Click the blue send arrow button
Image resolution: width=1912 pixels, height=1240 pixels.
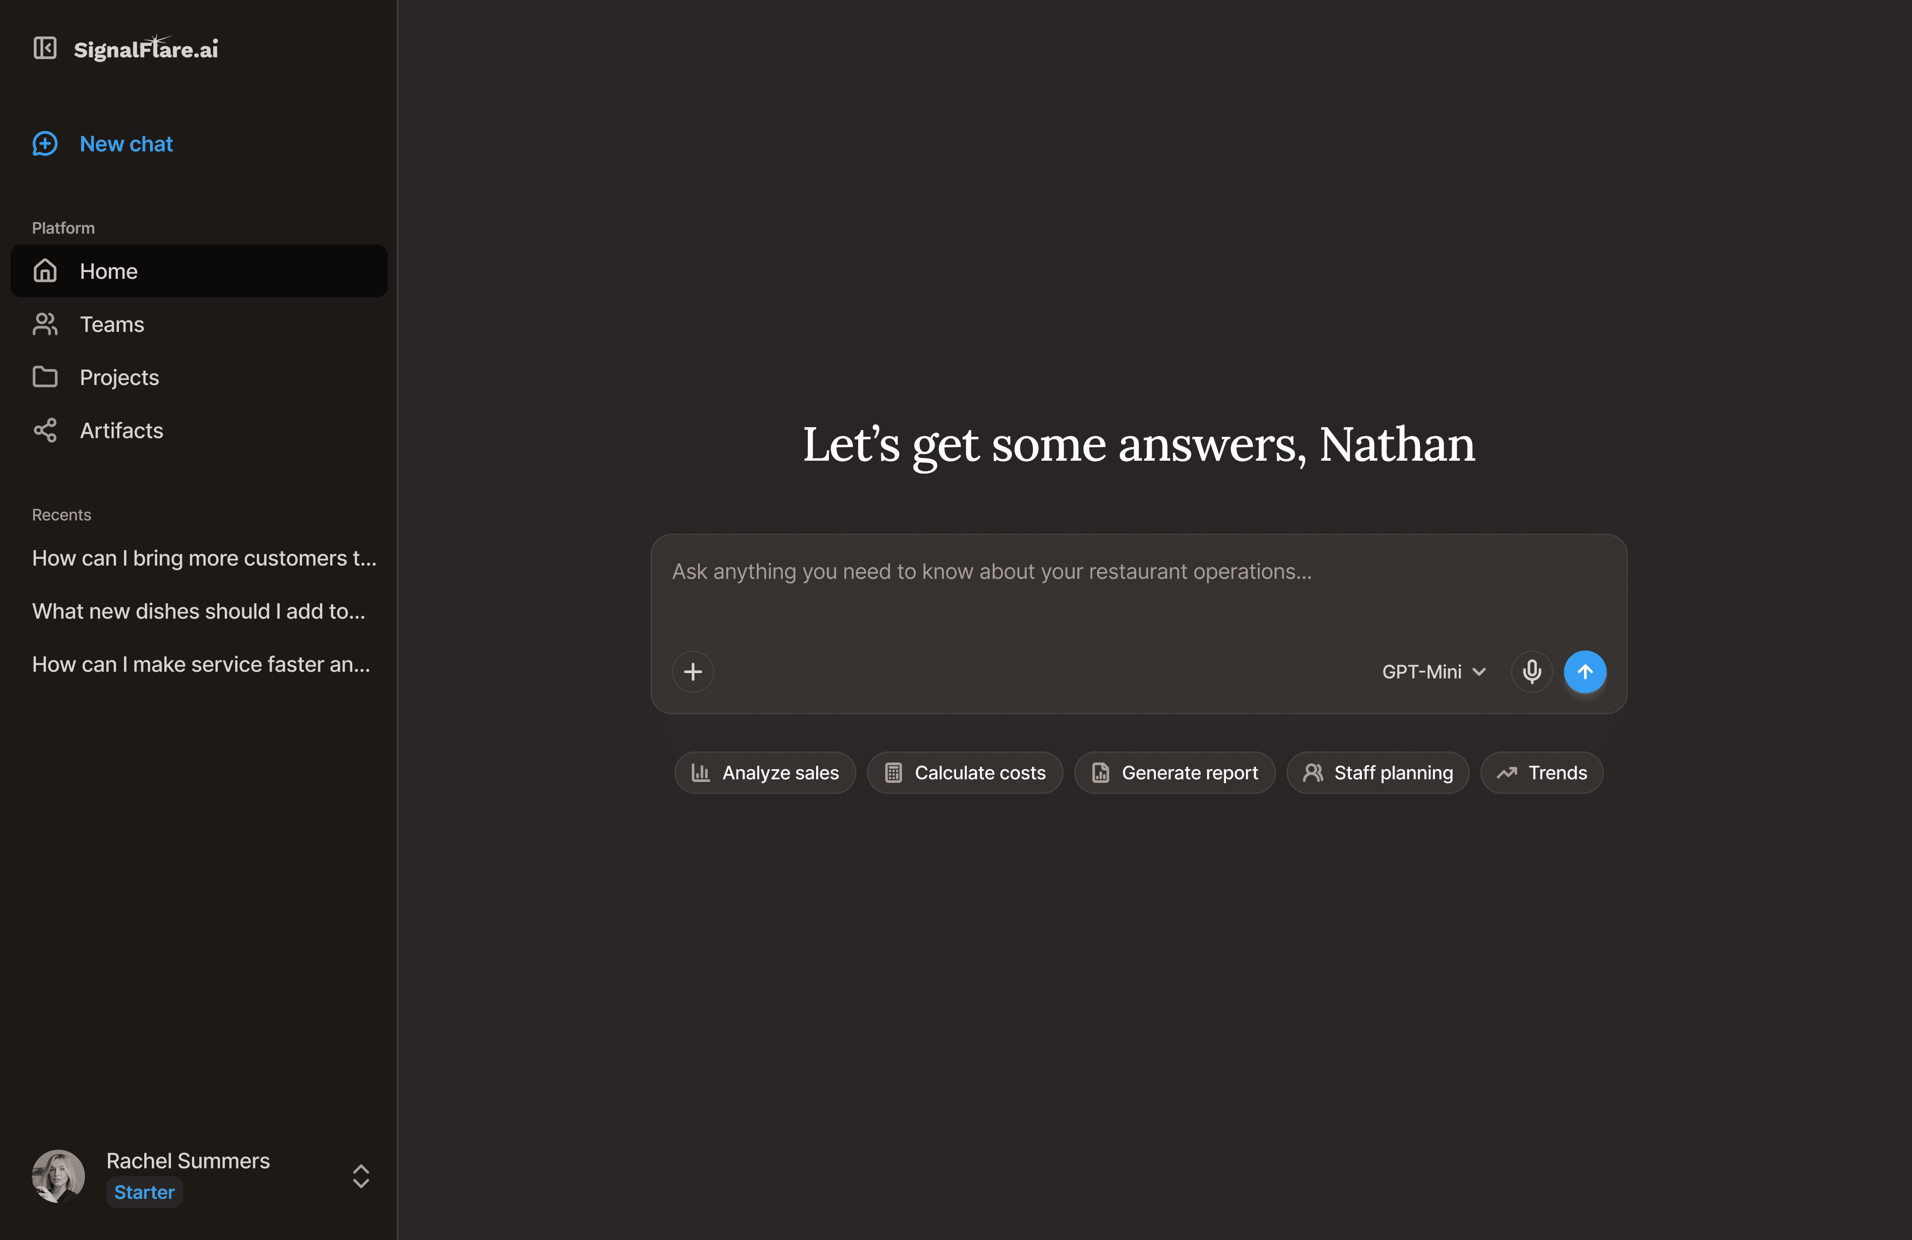(1584, 671)
